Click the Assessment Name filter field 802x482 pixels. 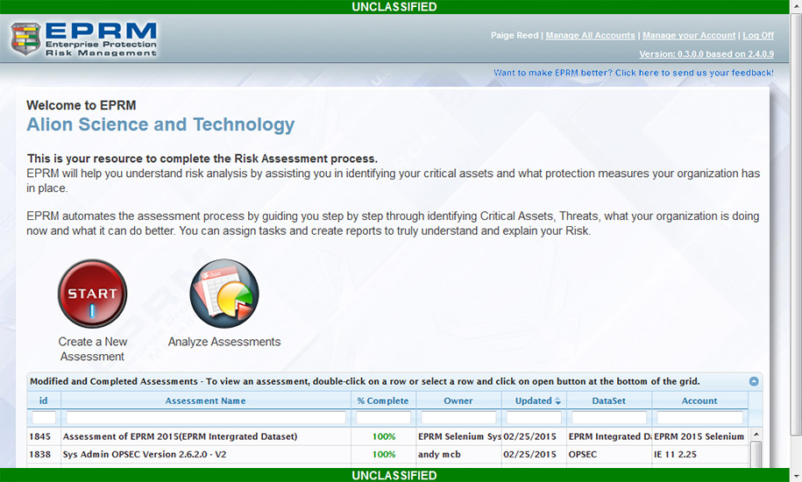[205, 418]
